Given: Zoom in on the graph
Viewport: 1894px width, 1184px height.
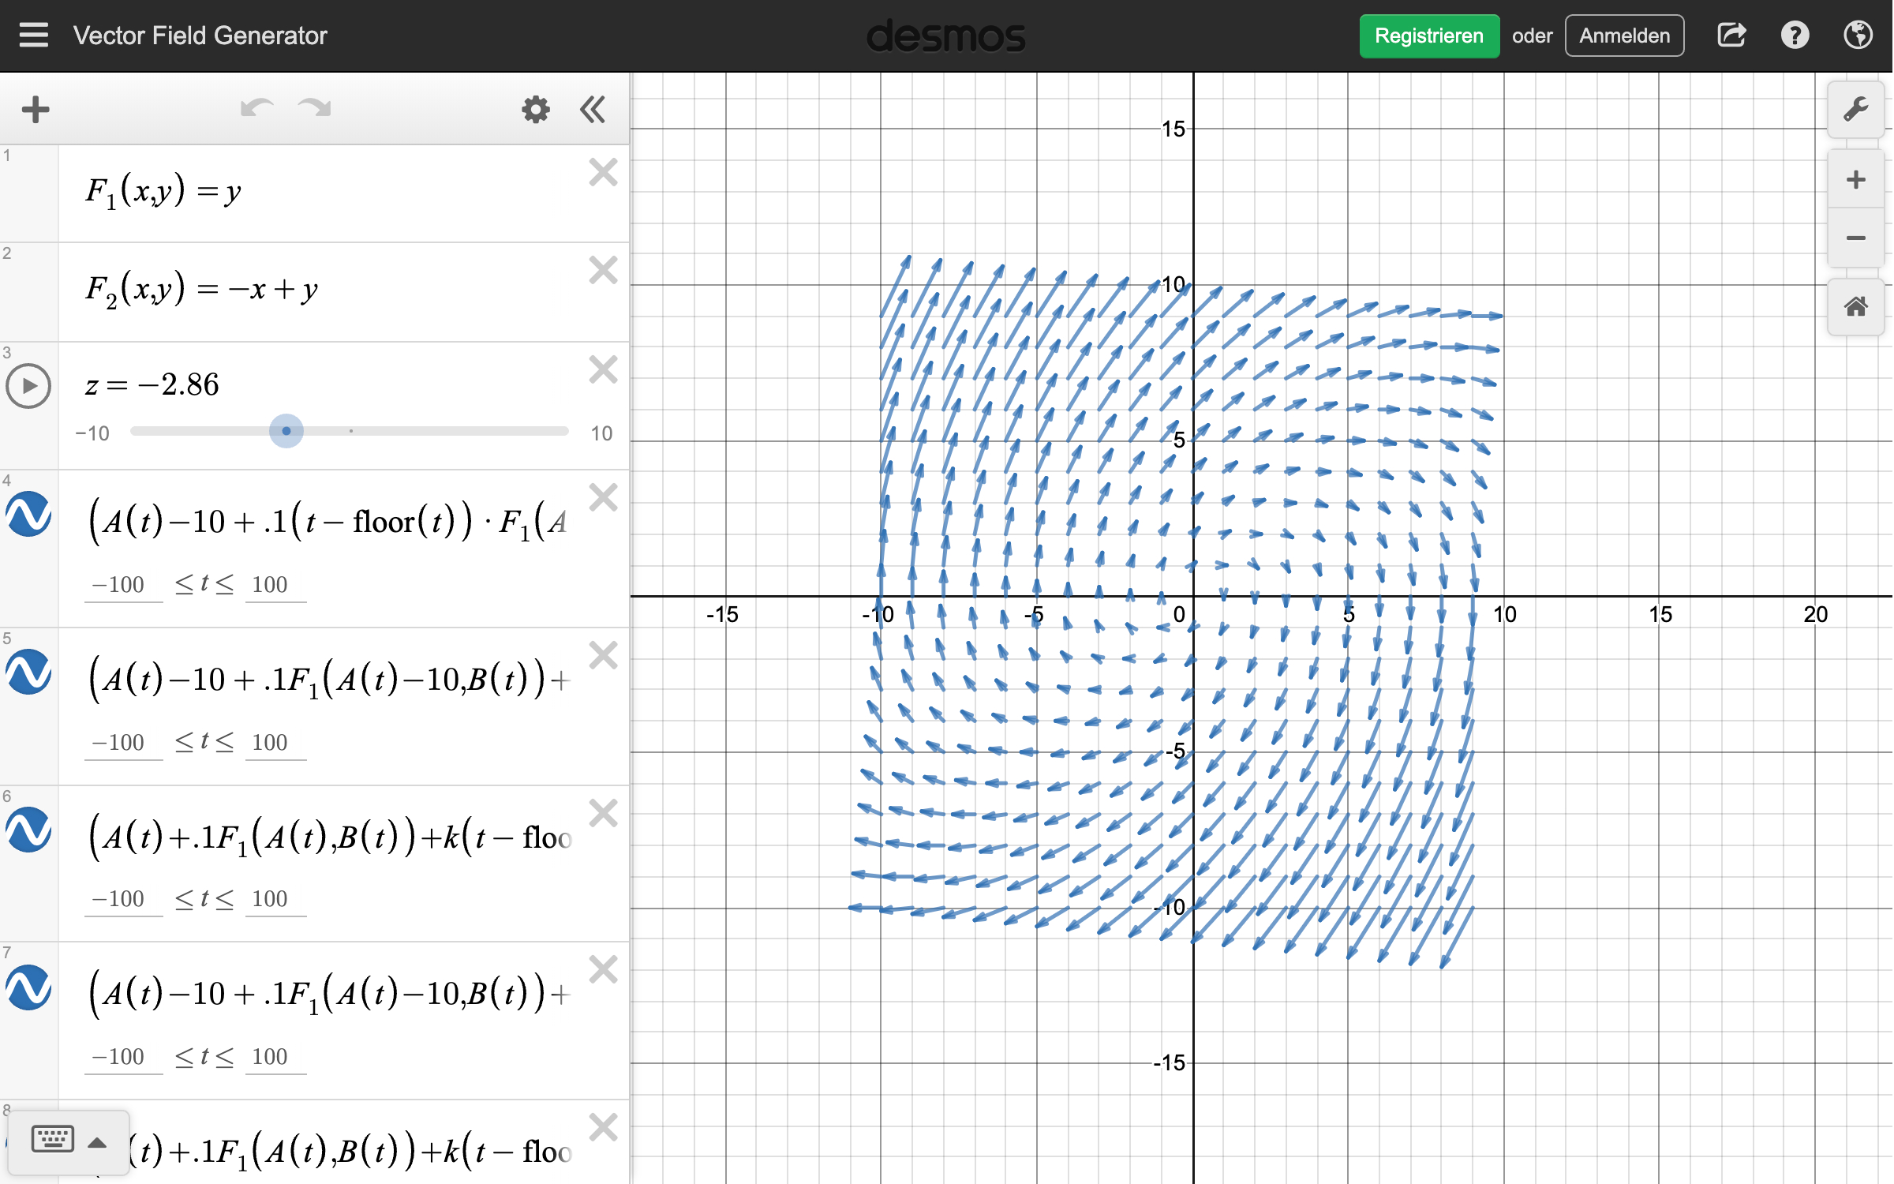Looking at the screenshot, I should click(x=1855, y=180).
